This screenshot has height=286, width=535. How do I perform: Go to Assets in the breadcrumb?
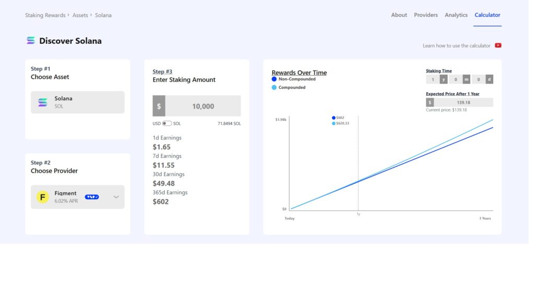[x=80, y=15]
